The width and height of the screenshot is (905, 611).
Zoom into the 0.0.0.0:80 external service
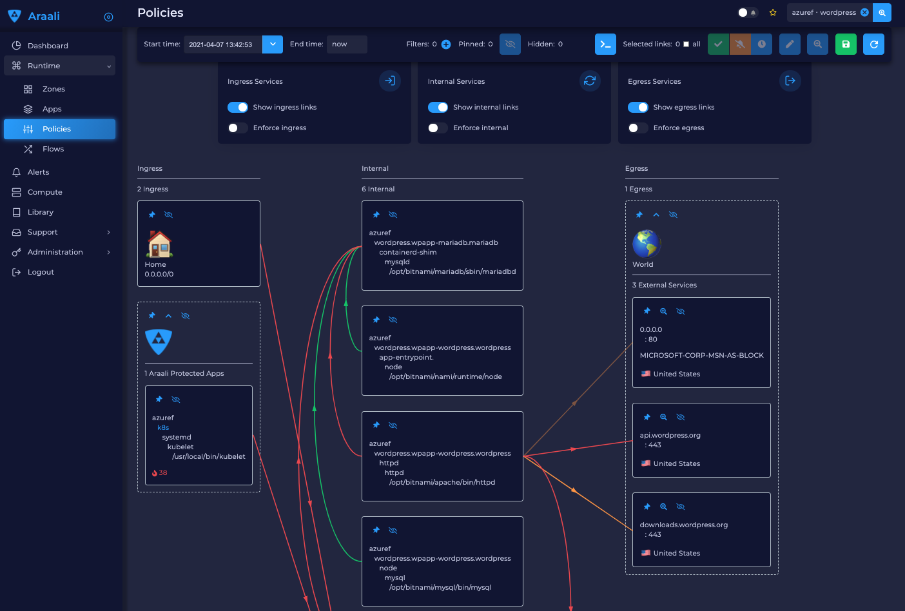(663, 311)
